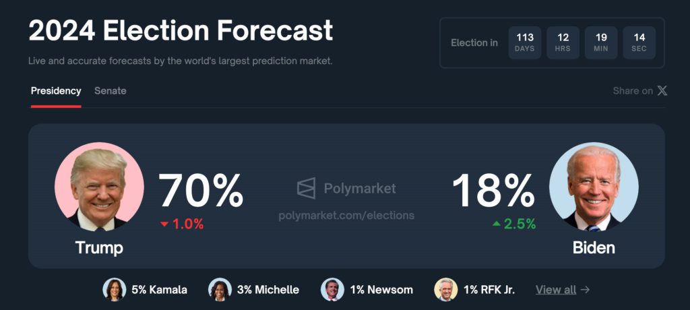The width and height of the screenshot is (690, 310).
Task: Open the polymarket.com/elections link
Action: 346,216
